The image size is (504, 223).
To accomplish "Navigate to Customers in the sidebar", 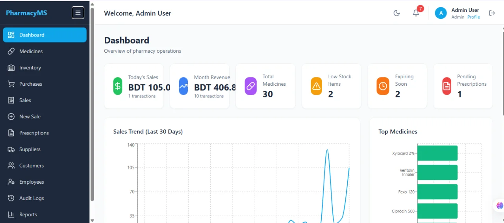I will click(44, 166).
